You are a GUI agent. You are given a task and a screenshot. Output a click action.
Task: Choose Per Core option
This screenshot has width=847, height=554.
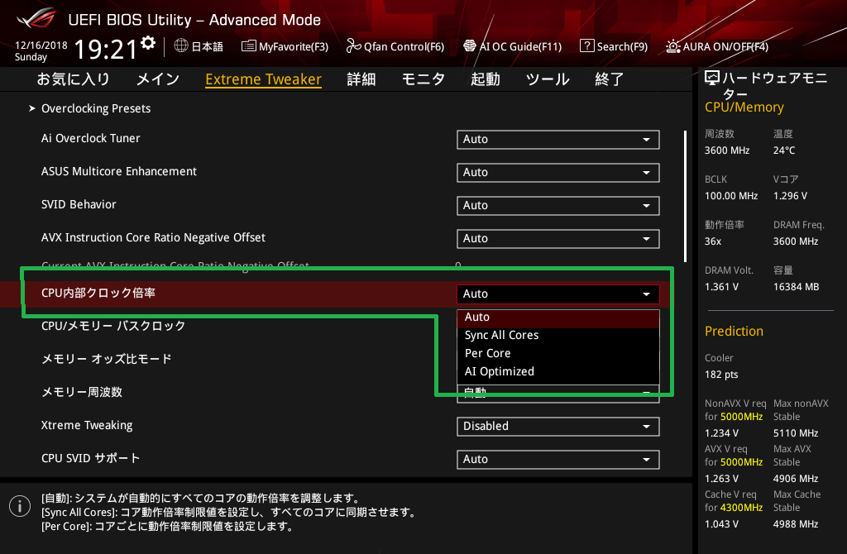pyautogui.click(x=558, y=353)
